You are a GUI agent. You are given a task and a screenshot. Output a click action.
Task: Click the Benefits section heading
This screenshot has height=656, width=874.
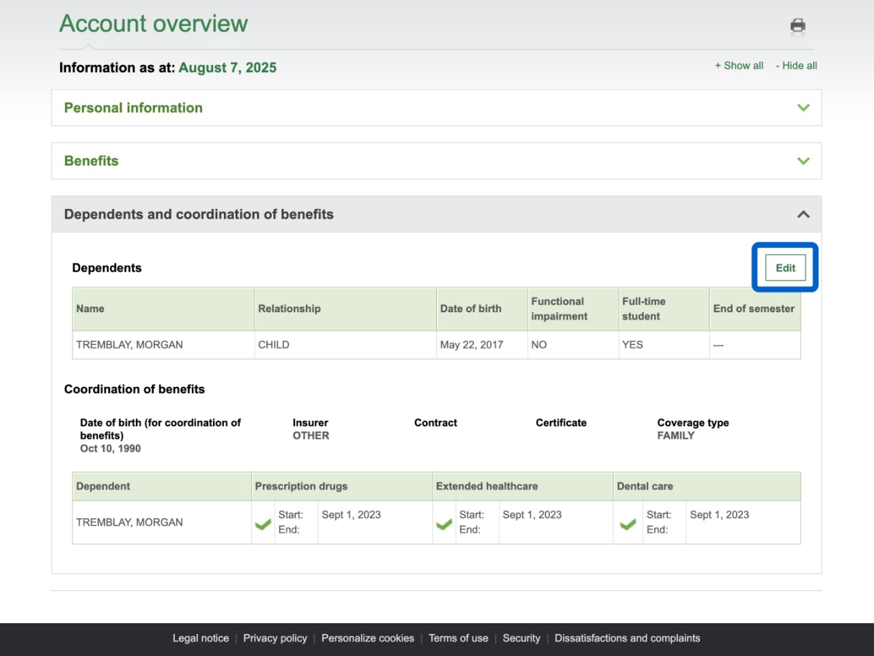pyautogui.click(x=91, y=161)
